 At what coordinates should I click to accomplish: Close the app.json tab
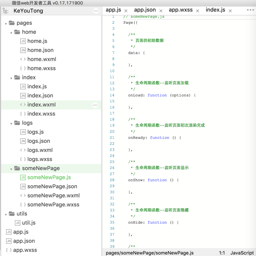click(x=161, y=11)
